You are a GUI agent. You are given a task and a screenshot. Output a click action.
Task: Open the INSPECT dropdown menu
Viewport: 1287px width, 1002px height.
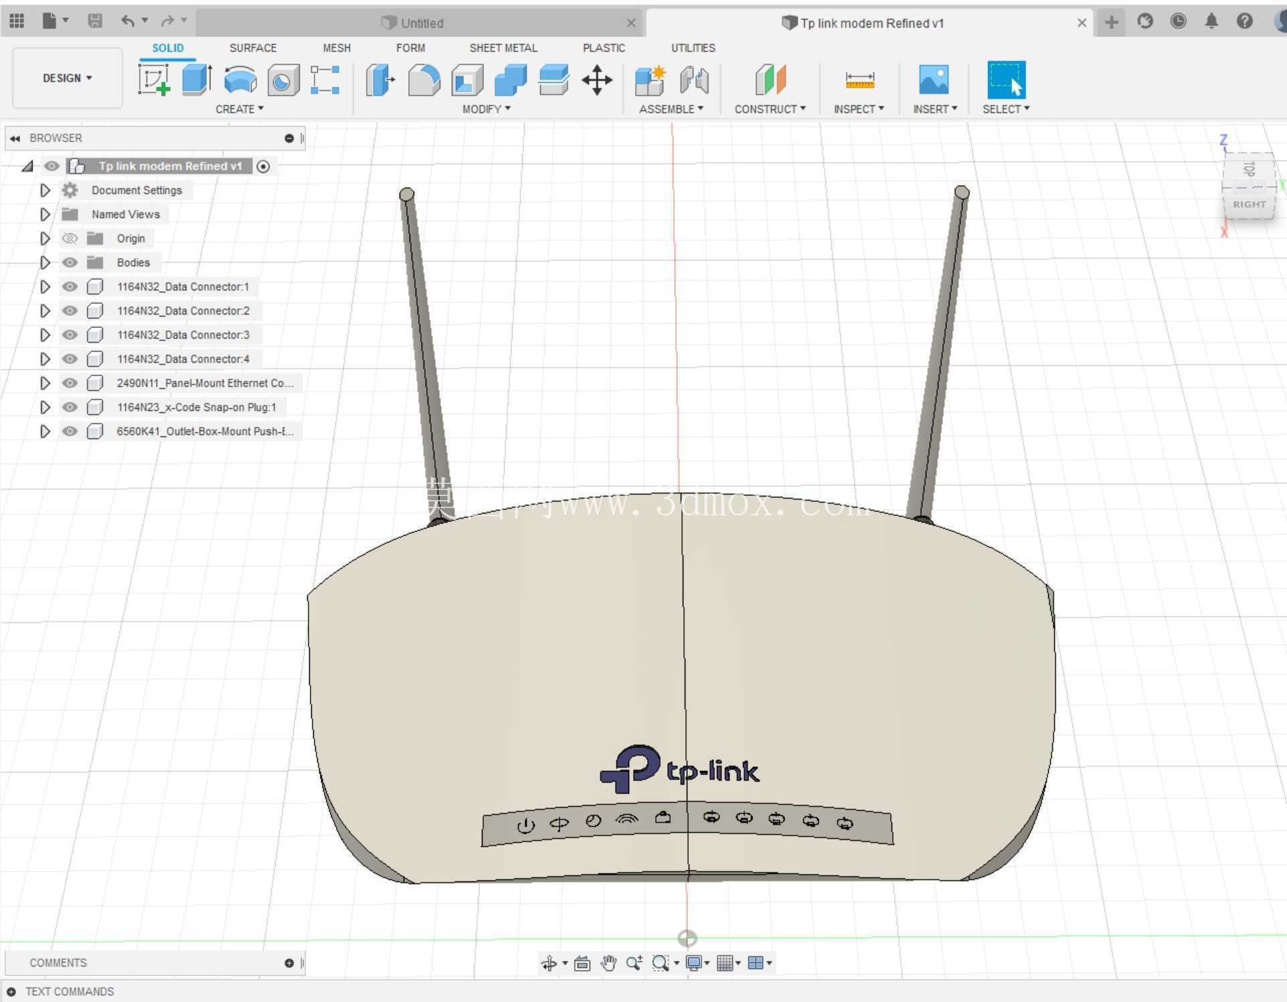pyautogui.click(x=859, y=109)
